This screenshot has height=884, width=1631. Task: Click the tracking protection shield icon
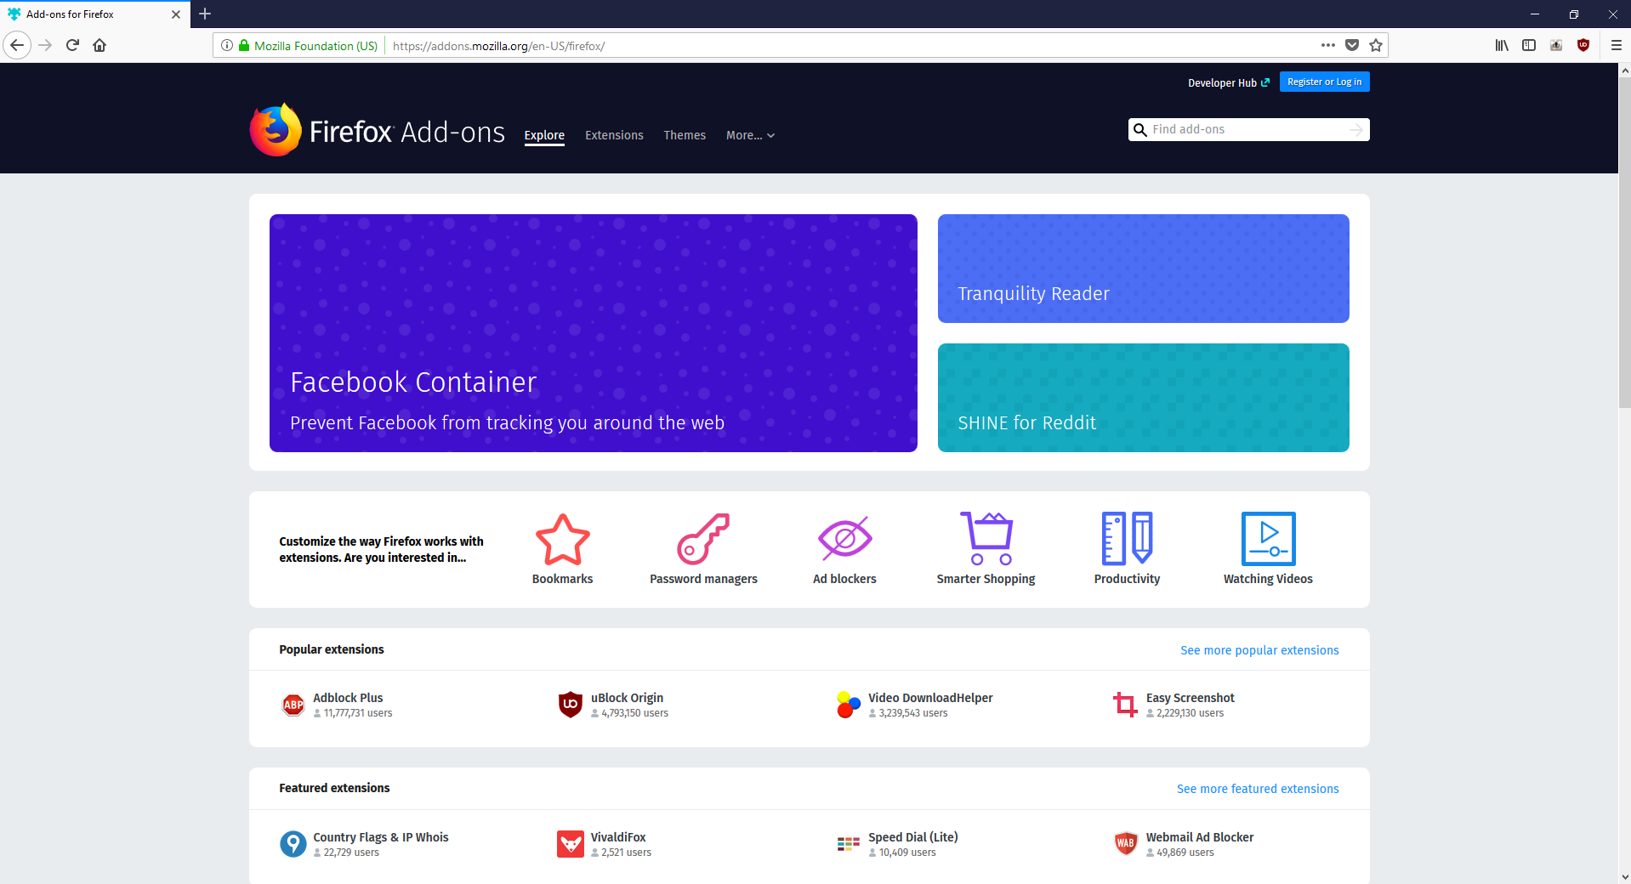pyautogui.click(x=1352, y=45)
